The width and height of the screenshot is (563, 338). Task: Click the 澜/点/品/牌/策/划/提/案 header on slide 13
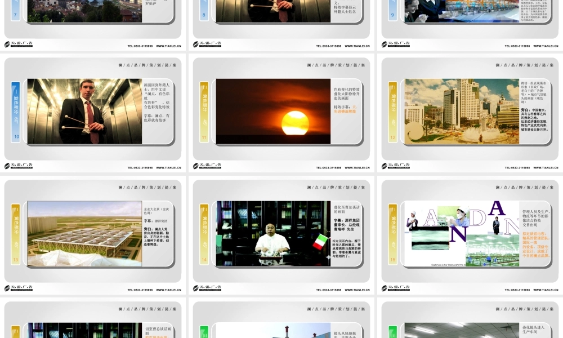click(x=148, y=188)
